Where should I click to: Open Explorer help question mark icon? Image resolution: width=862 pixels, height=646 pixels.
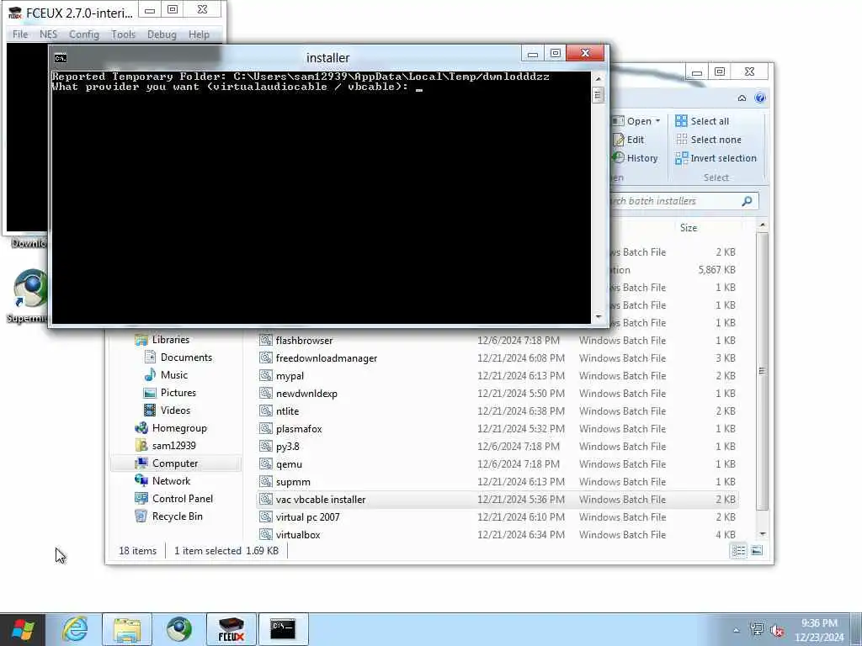tap(760, 98)
